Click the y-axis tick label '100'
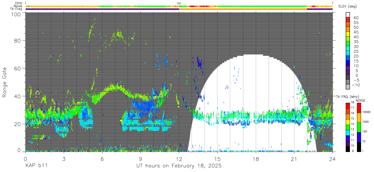Image resolution: width=374 pixels, height=172 pixels. (x=16, y=14)
